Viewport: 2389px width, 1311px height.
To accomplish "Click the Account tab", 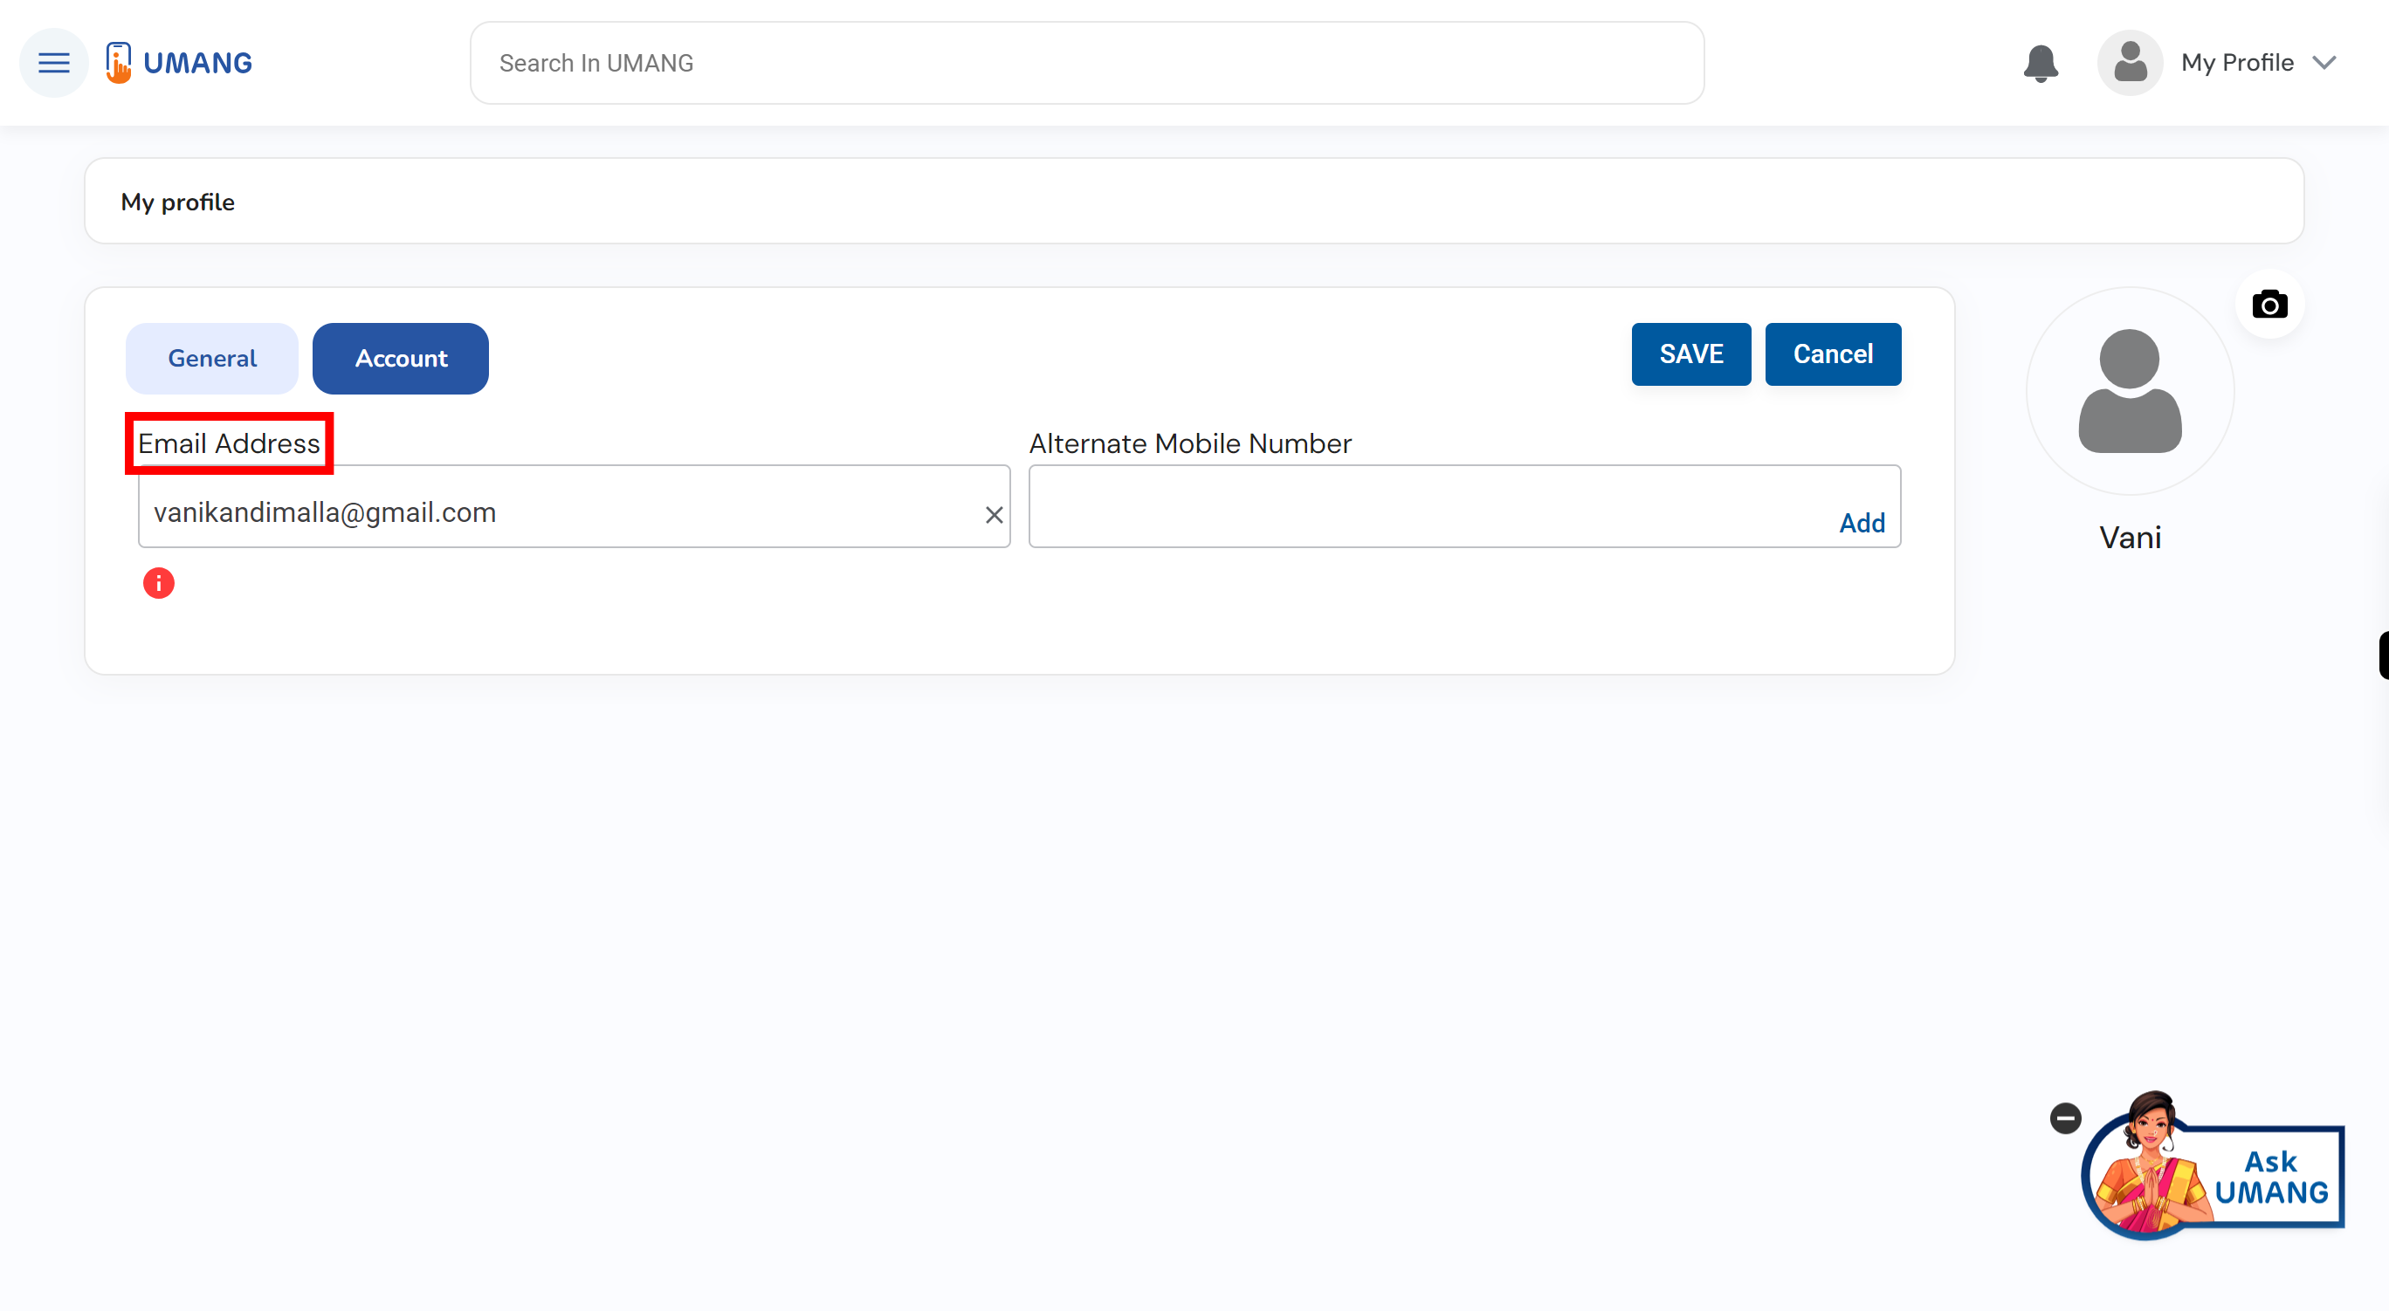I will [x=399, y=357].
